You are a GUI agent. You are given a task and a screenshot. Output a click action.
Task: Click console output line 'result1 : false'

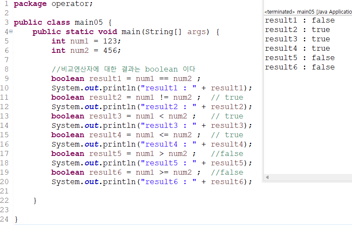click(300, 20)
